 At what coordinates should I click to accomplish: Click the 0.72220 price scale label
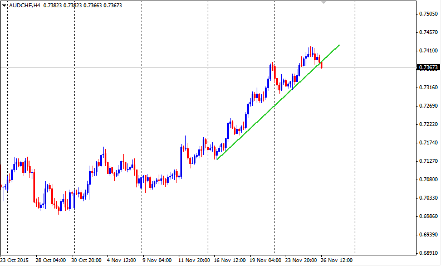pyautogui.click(x=428, y=124)
